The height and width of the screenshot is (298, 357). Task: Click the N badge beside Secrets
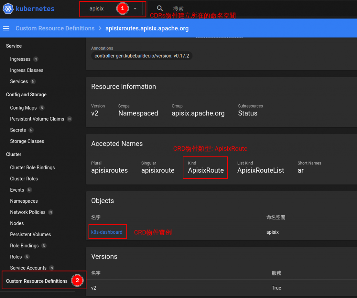[x=31, y=130]
